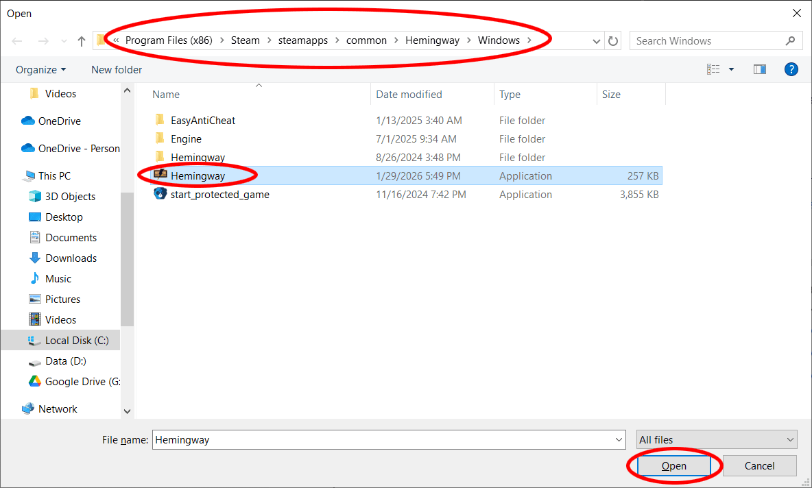The width and height of the screenshot is (812, 488).
Task: Select the EasyAntiCheat folder
Action: click(x=202, y=120)
